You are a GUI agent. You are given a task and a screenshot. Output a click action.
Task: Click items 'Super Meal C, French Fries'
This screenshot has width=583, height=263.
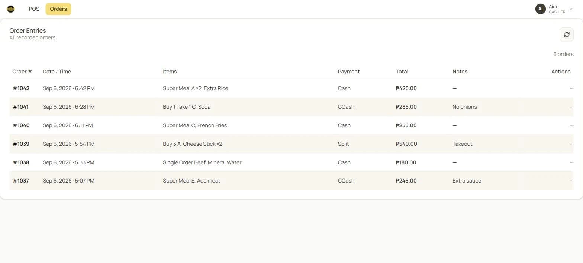195,125
